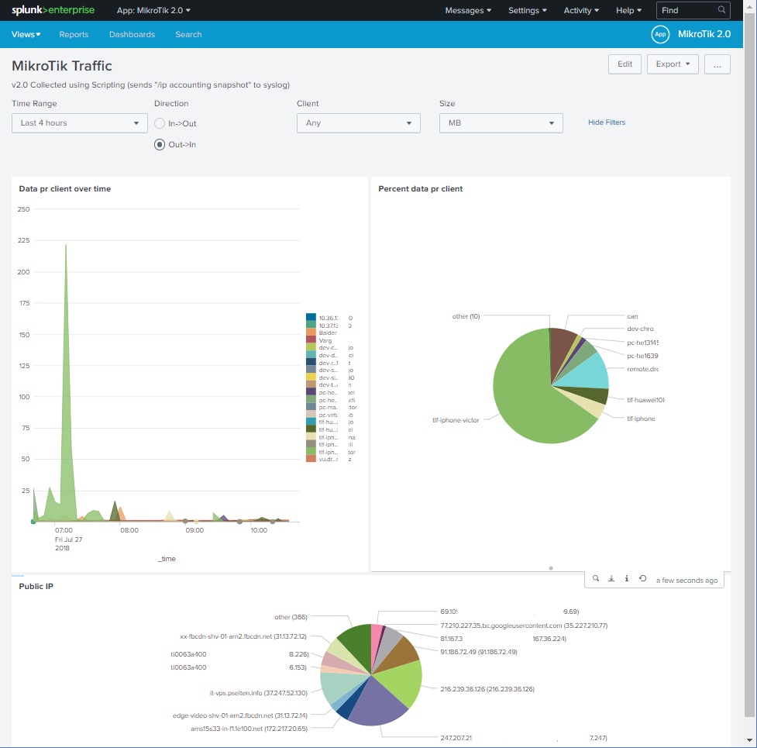Viewport: 757px width, 748px height.
Task: Click the Hide Filters link
Action: click(x=607, y=122)
